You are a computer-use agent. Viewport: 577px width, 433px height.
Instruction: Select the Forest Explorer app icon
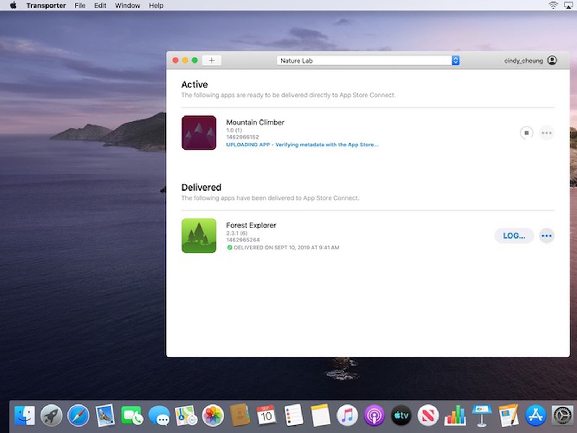(199, 236)
